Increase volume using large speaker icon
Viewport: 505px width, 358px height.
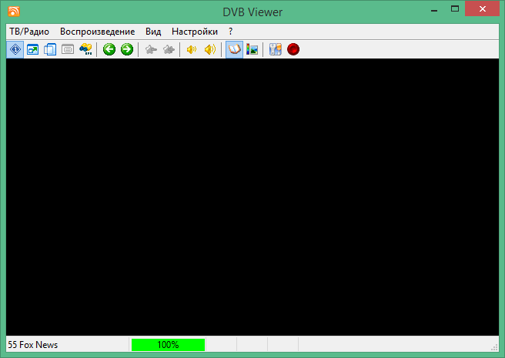[210, 49]
